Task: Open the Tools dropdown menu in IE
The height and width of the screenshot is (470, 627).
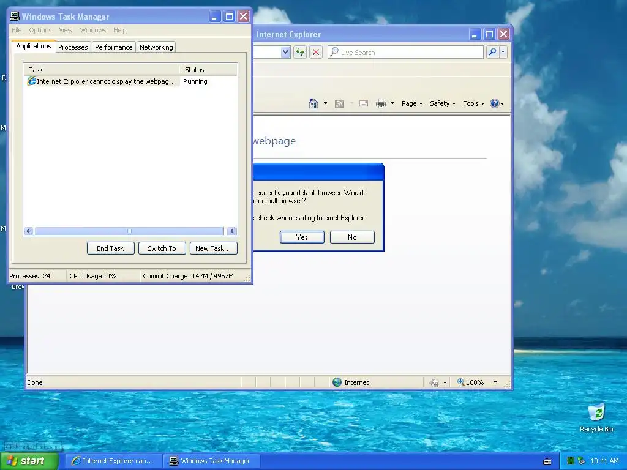Action: [x=473, y=103]
